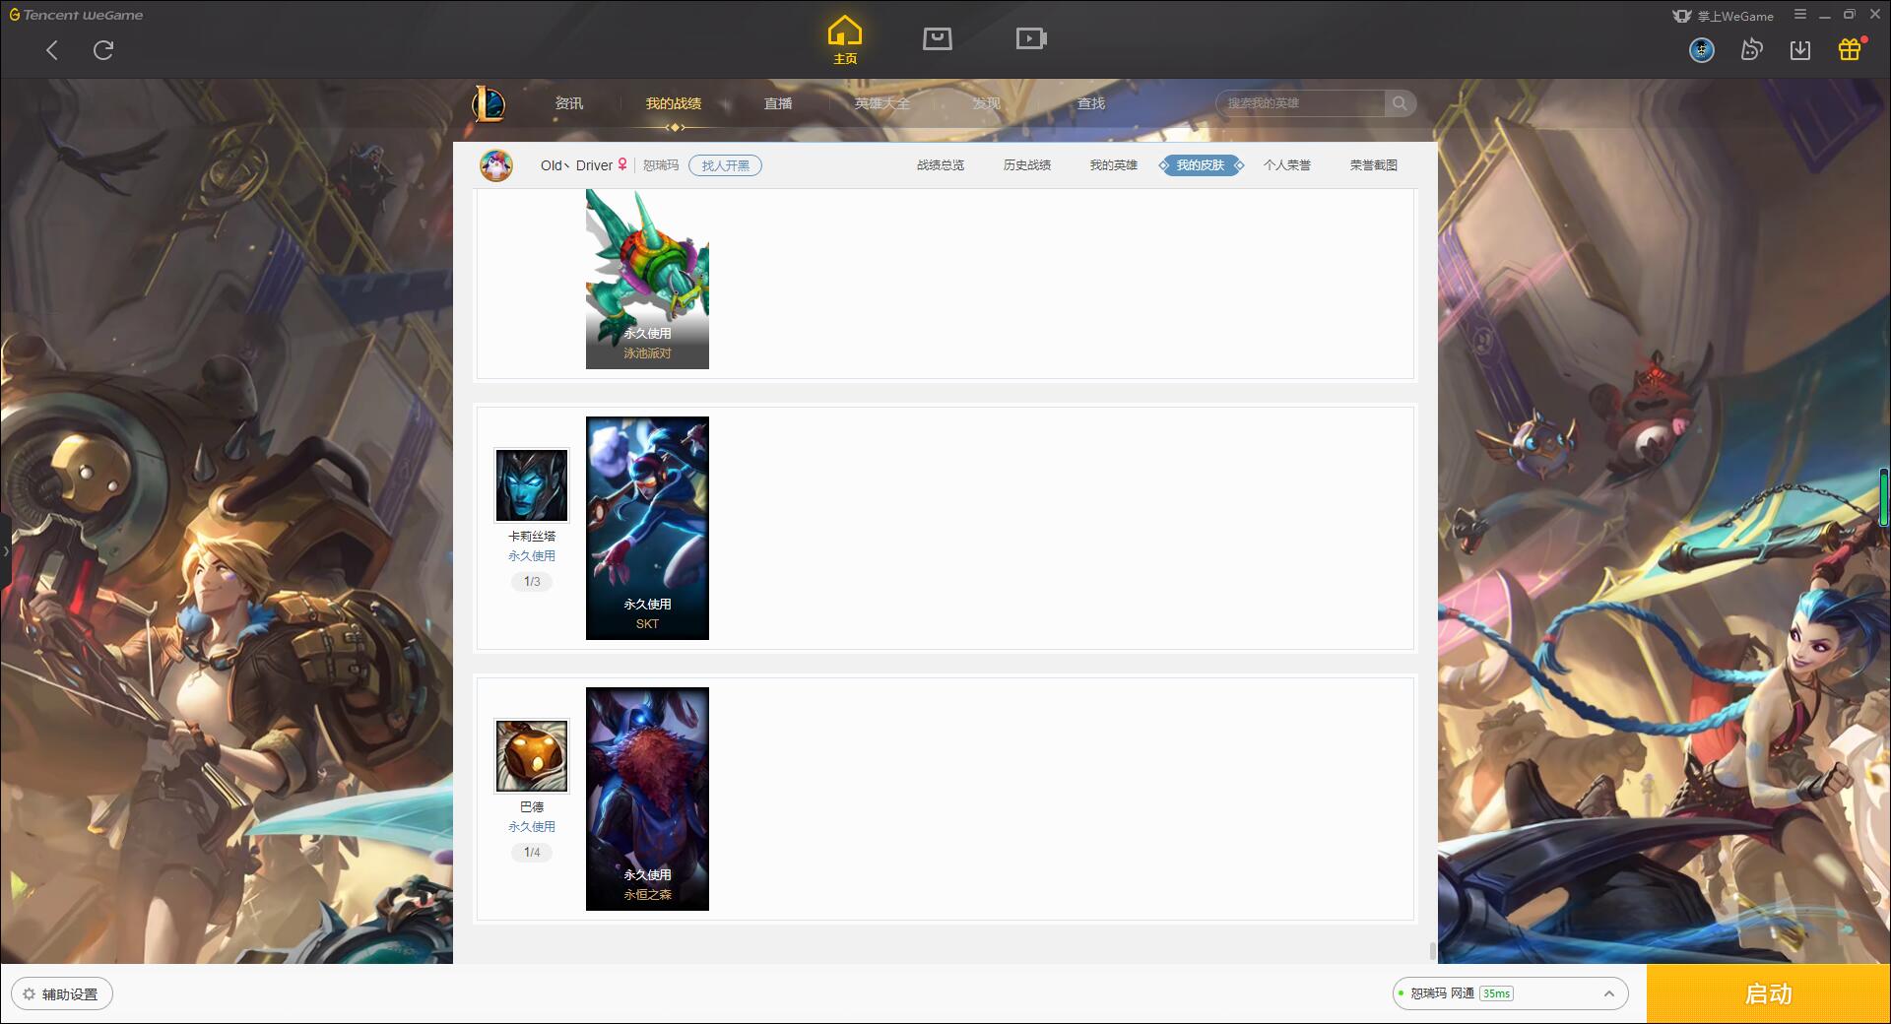Open the 主页 home tab
1891x1024 pixels.
(844, 40)
